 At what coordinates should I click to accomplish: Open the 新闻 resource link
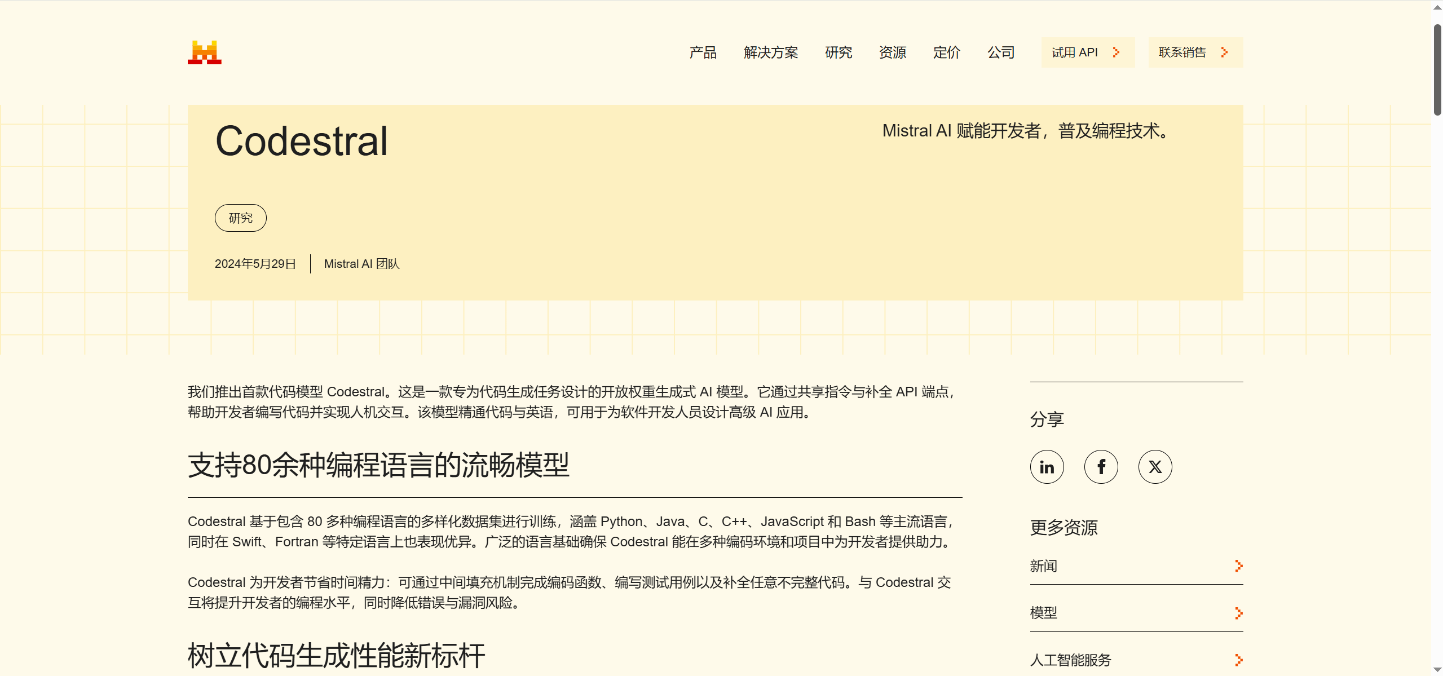pyautogui.click(x=1136, y=566)
